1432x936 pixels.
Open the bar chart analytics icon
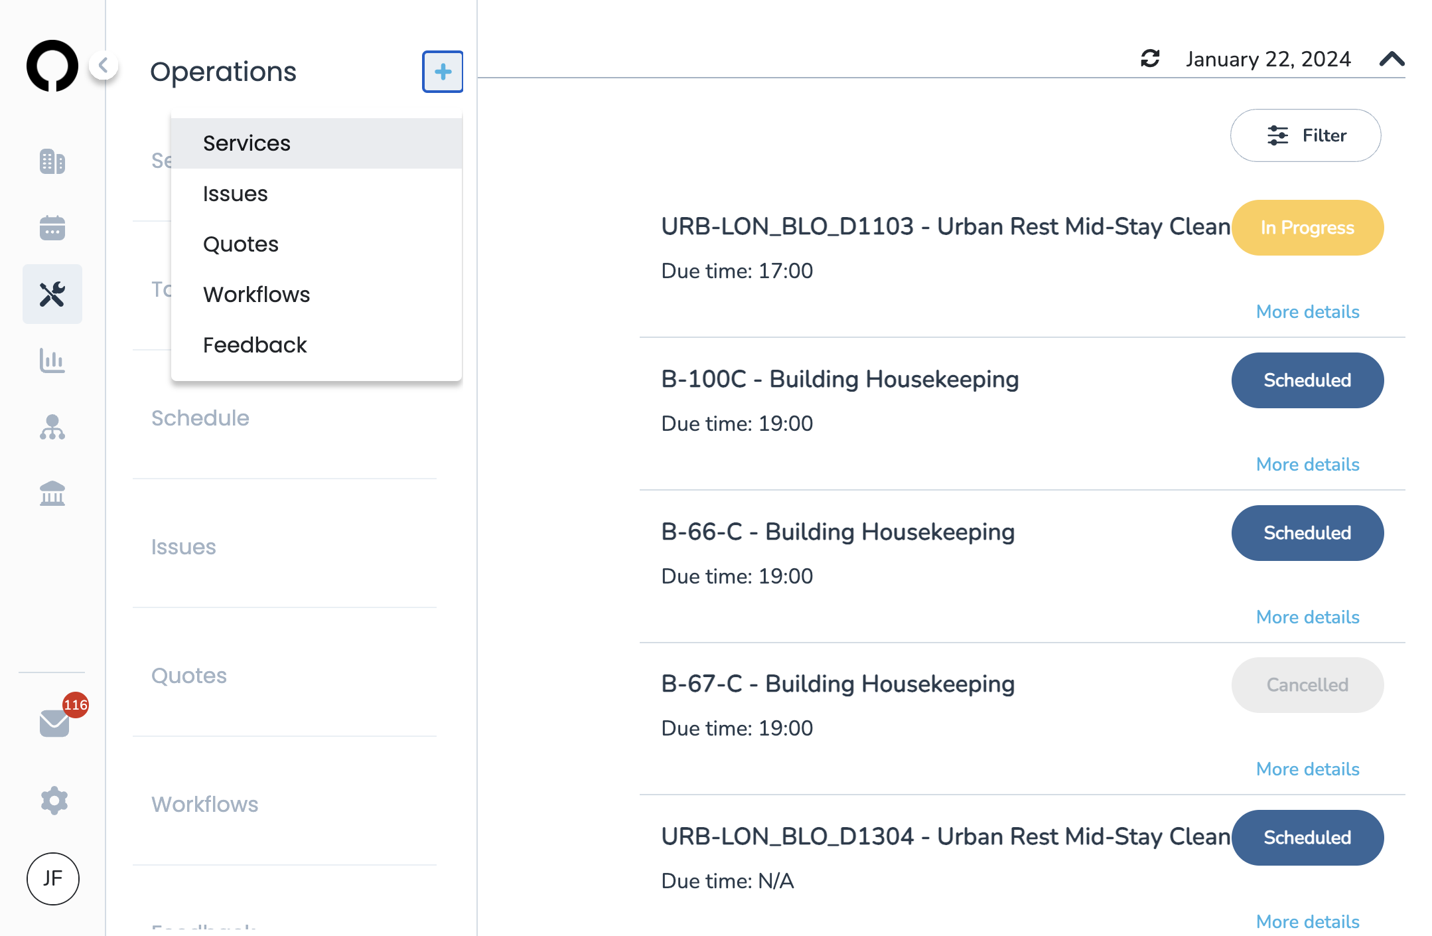click(x=52, y=360)
